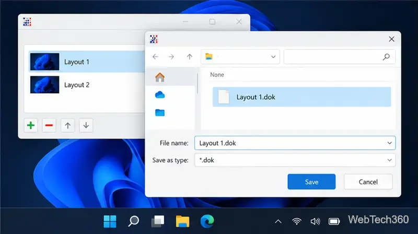Select Layout 1 in the layouts list
This screenshot has height=234, width=418.
pos(87,62)
